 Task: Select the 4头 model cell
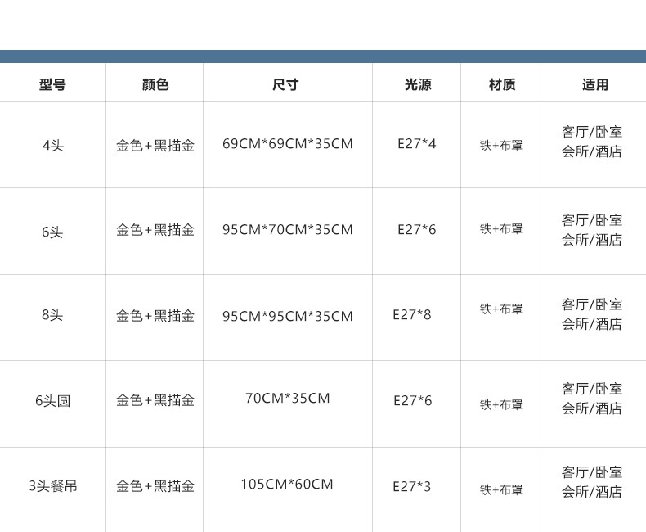52,146
